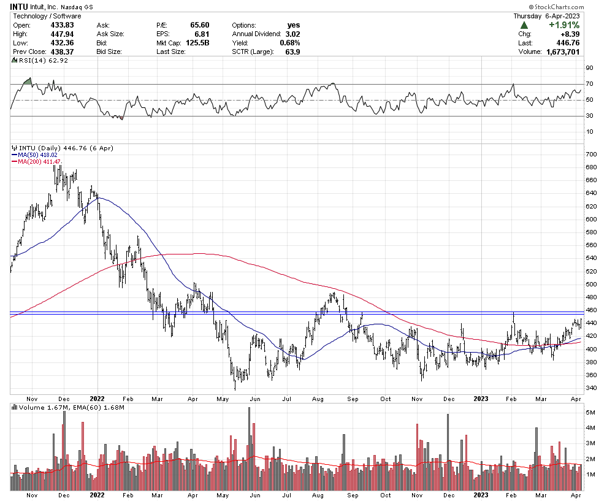Viewport: 607px width, 501px height.
Task: Click the Prev Close value 438.37
Action: pyautogui.click(x=62, y=52)
